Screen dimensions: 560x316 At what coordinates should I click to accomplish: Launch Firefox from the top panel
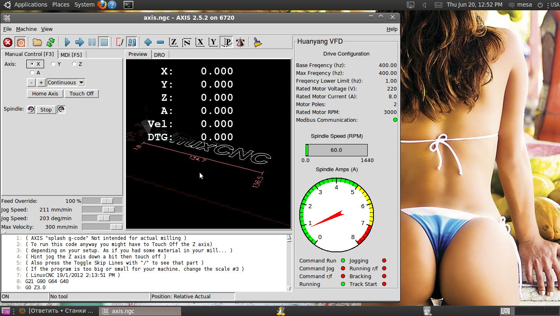pyautogui.click(x=103, y=5)
